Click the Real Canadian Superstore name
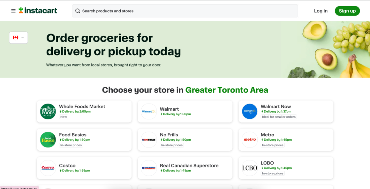The height and width of the screenshot is (189, 370). [189, 166]
